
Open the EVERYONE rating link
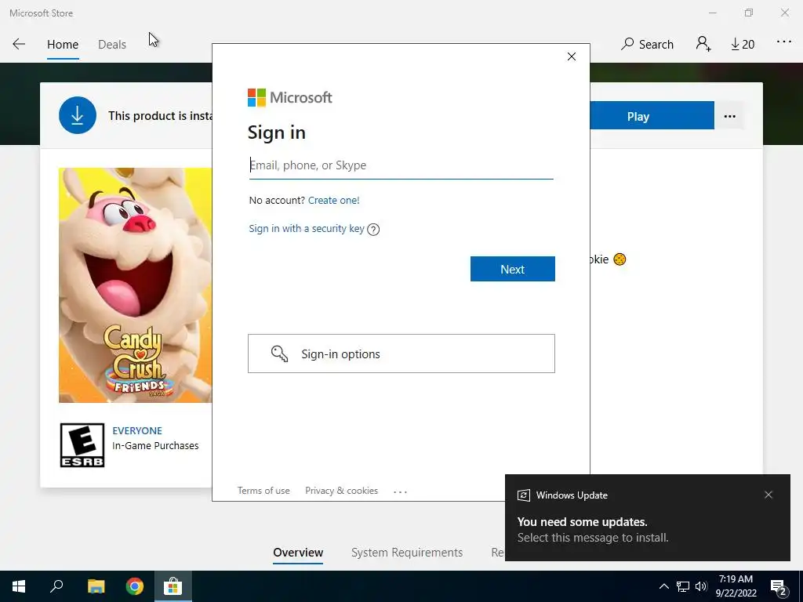coord(137,430)
